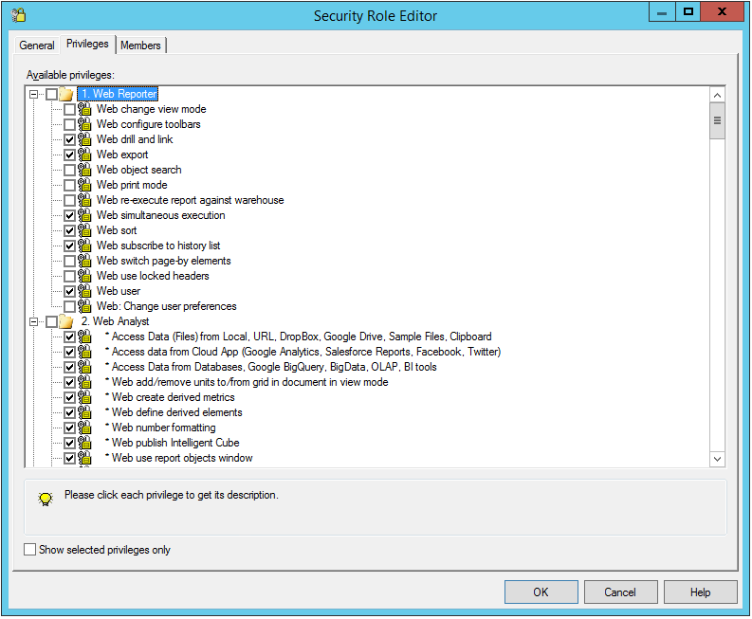Click the privilege icon beside Web define derived elements
This screenshot has width=752, height=619.
[84, 412]
